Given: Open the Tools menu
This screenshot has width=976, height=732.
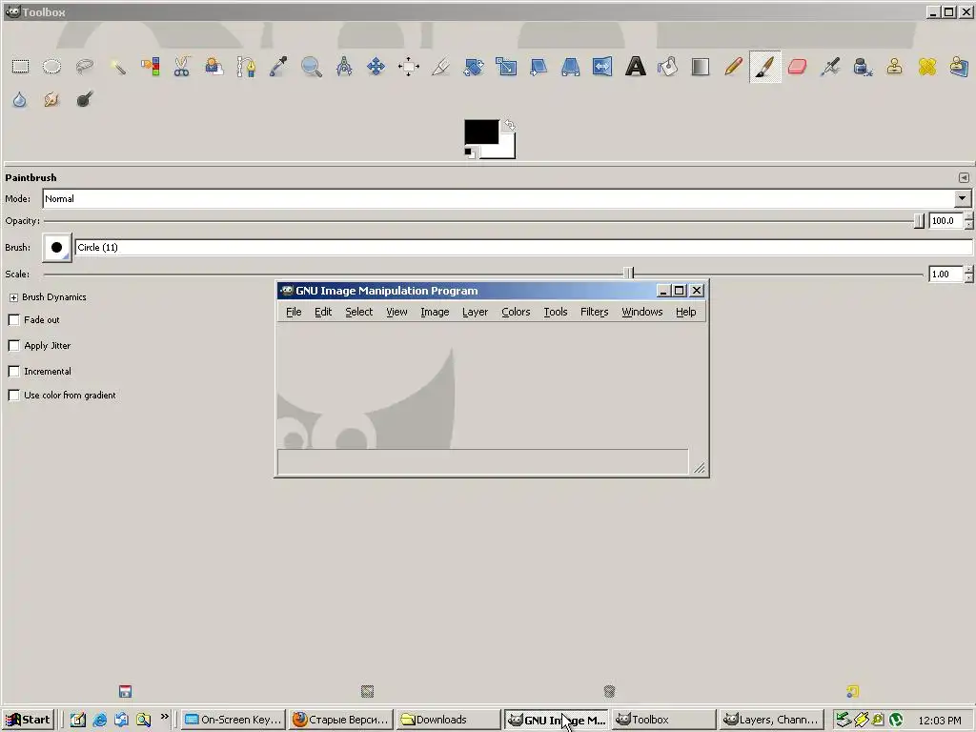Looking at the screenshot, I should [556, 312].
